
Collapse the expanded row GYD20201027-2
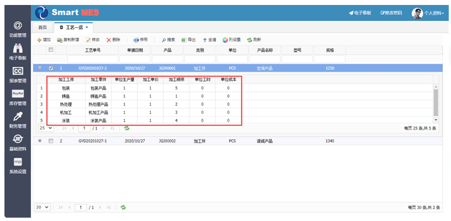coord(39,69)
